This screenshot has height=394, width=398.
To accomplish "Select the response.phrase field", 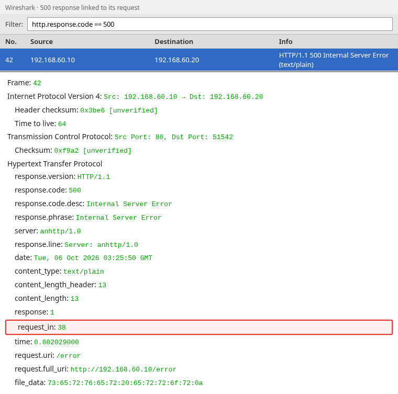I will pyautogui.click(x=88, y=217).
